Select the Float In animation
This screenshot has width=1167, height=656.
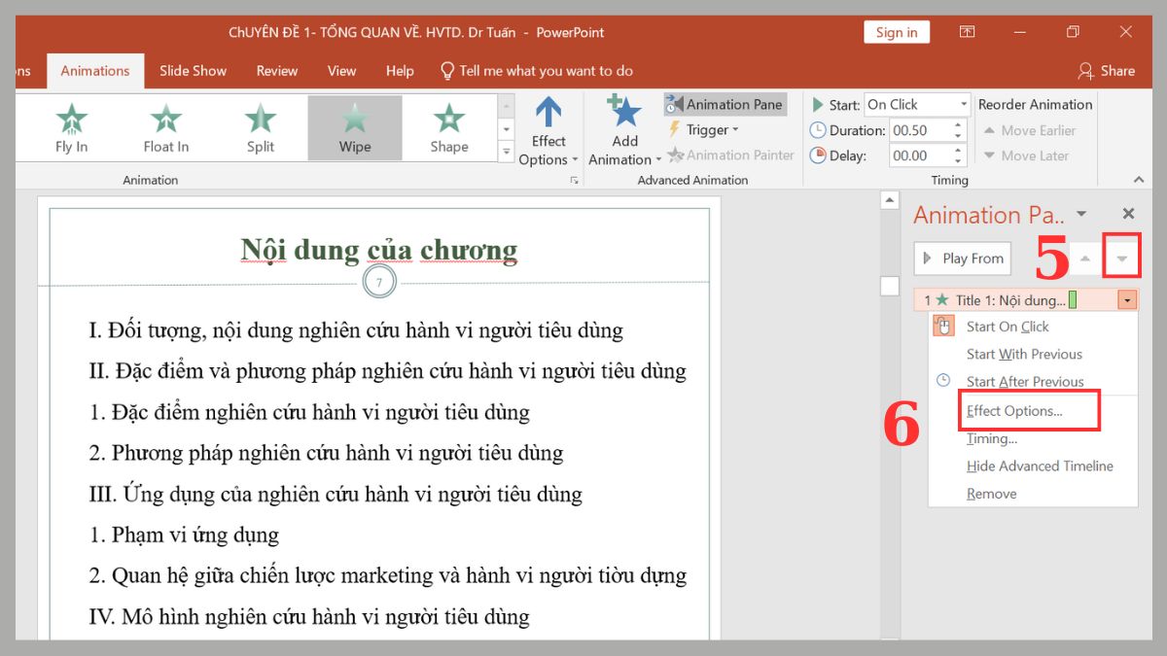tap(164, 126)
